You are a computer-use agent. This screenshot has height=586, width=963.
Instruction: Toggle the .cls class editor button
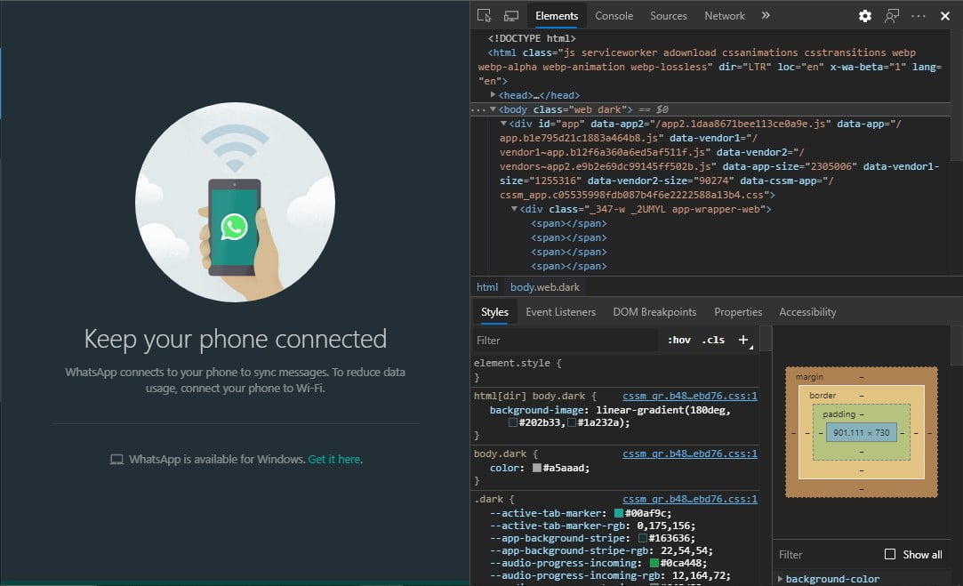click(x=713, y=341)
